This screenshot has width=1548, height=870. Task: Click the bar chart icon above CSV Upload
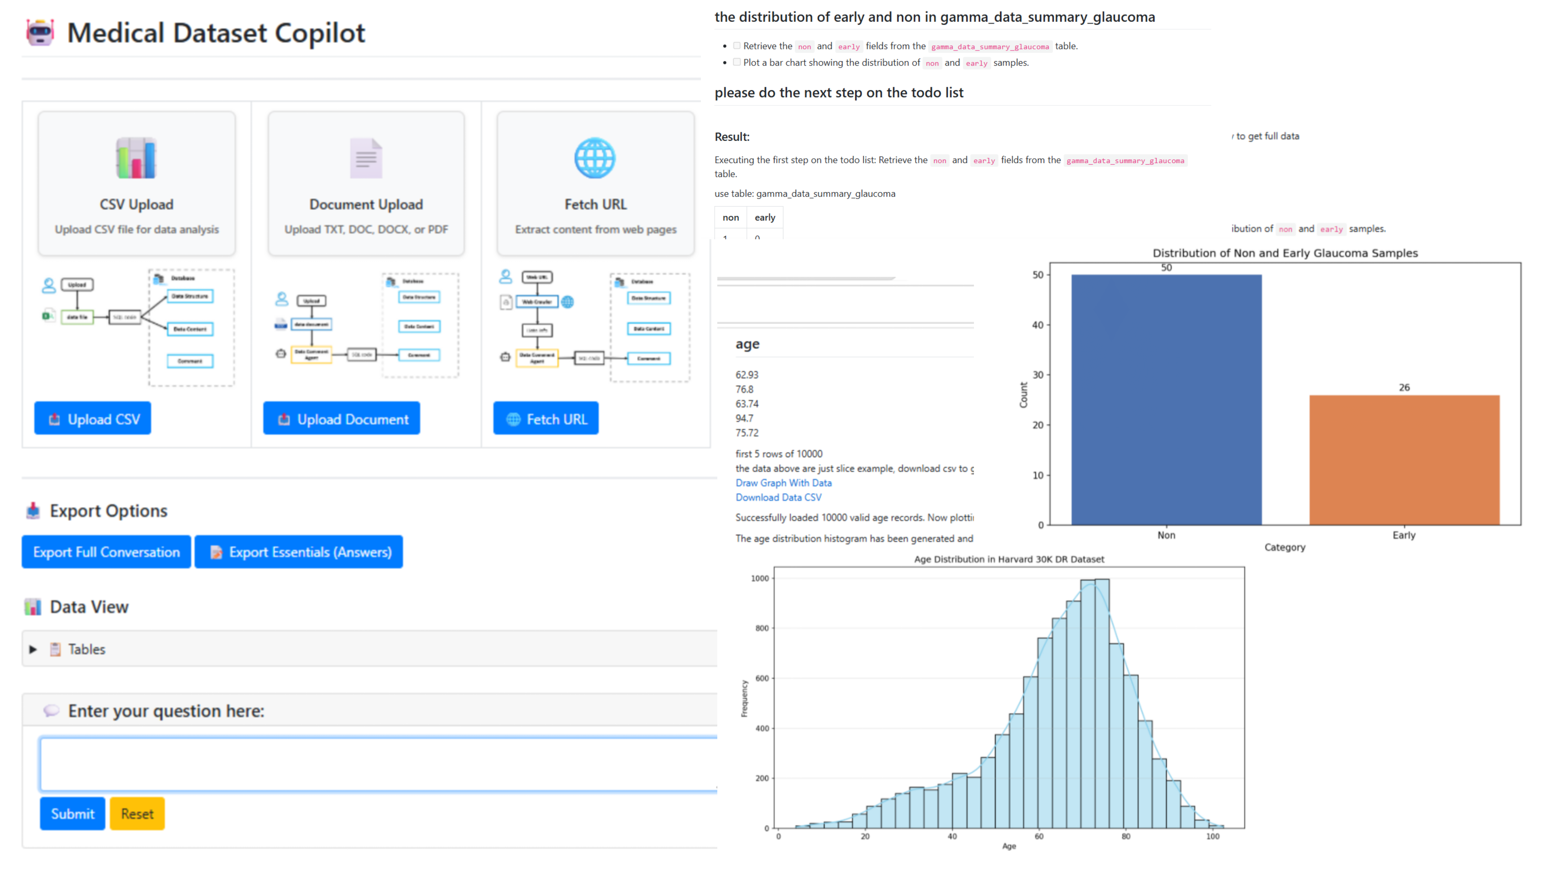(x=137, y=158)
